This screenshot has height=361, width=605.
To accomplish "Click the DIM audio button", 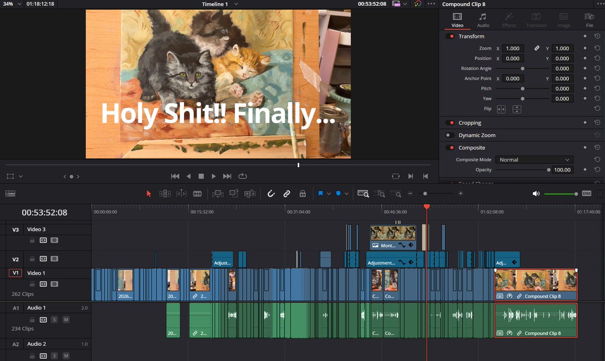I will click(586, 193).
